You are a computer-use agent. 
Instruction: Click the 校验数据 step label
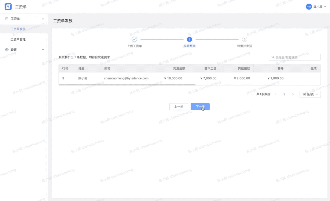(189, 46)
